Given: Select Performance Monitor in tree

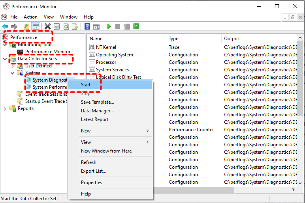Looking at the screenshot, I should (x=47, y=52).
